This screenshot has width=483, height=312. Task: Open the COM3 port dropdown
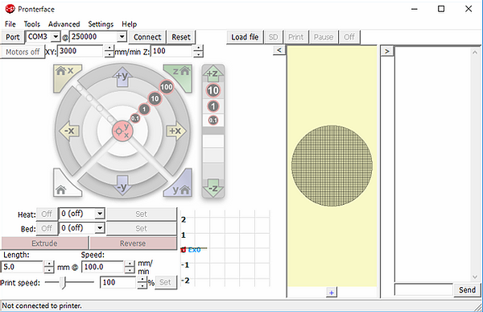point(55,37)
